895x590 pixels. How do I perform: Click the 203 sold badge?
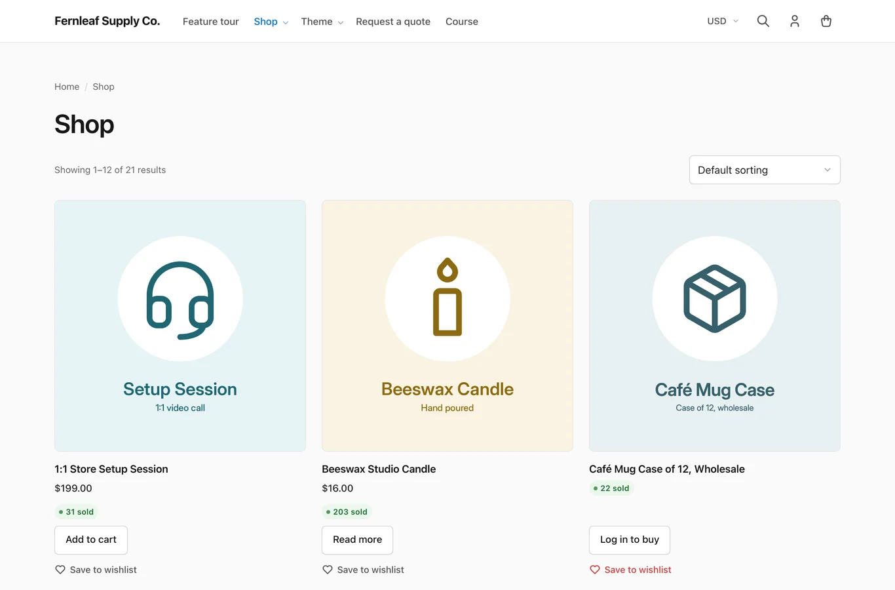pyautogui.click(x=347, y=512)
